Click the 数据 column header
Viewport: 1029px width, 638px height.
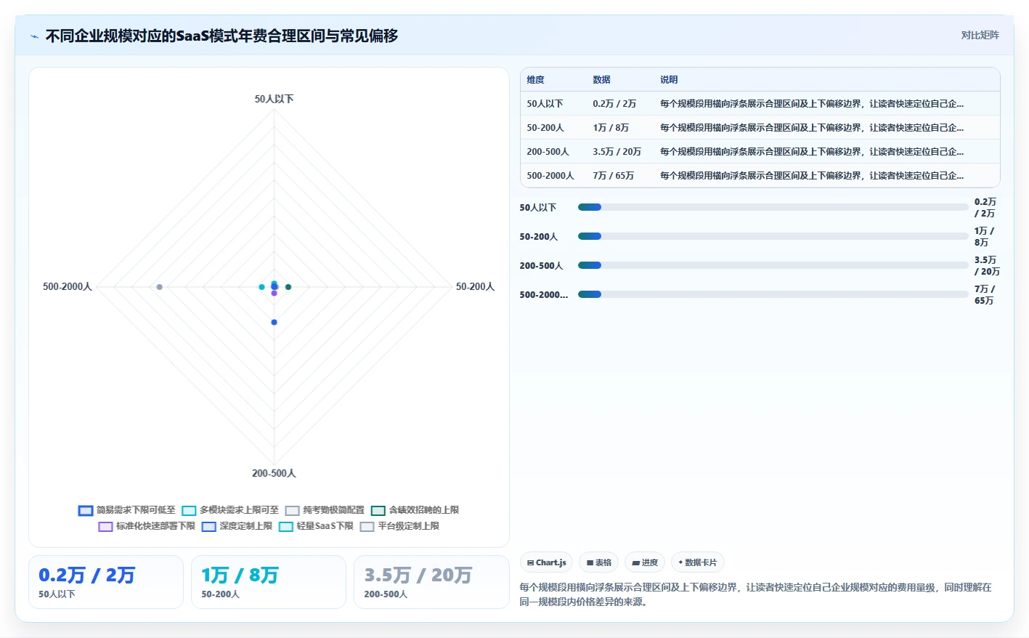point(601,80)
